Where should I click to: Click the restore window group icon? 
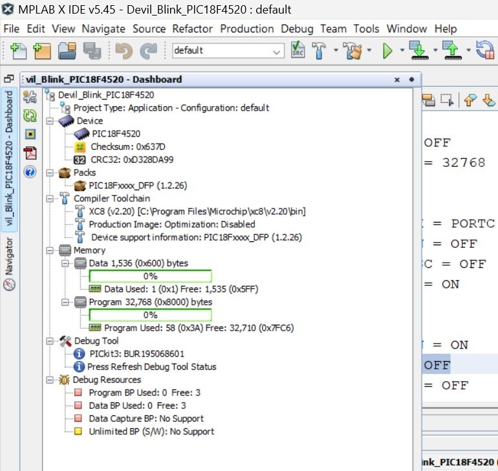[8, 78]
